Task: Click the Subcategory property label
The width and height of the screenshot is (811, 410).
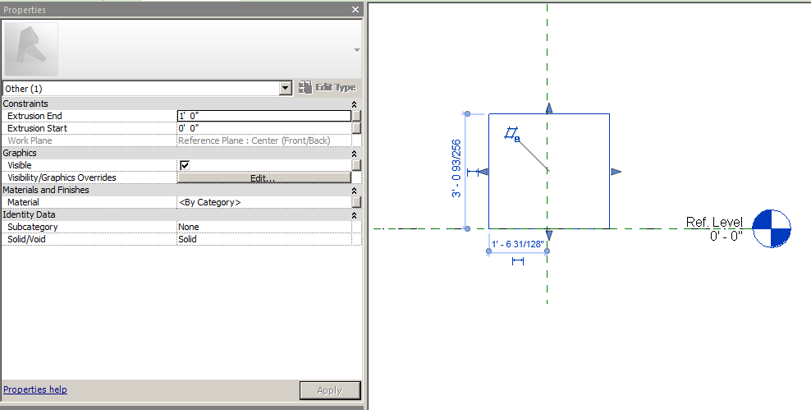Action: 33,227
